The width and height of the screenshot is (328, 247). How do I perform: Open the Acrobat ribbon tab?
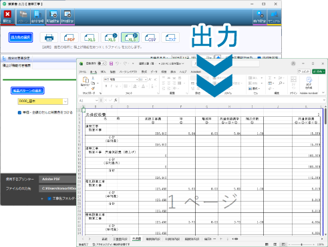(196, 71)
